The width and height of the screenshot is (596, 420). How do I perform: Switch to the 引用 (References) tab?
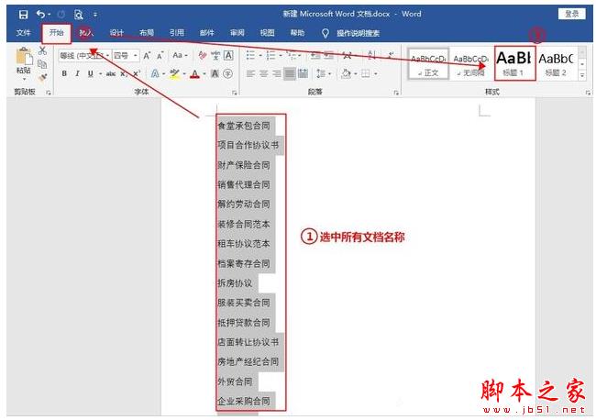click(x=177, y=33)
